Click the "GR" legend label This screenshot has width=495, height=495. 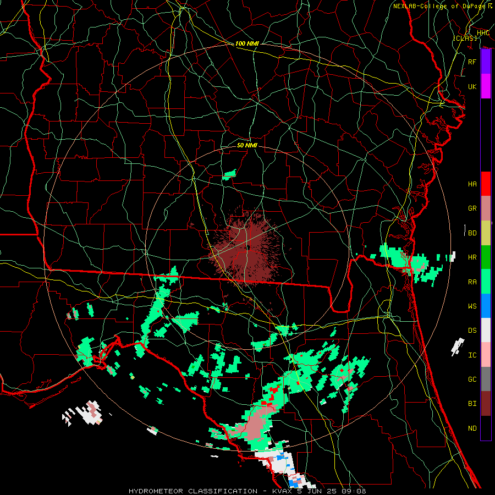tap(472, 208)
